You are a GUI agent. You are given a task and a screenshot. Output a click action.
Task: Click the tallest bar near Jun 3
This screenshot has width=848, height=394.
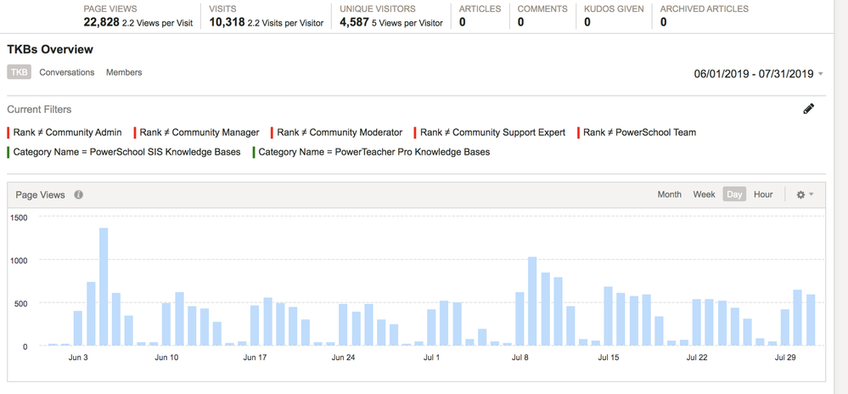(104, 286)
